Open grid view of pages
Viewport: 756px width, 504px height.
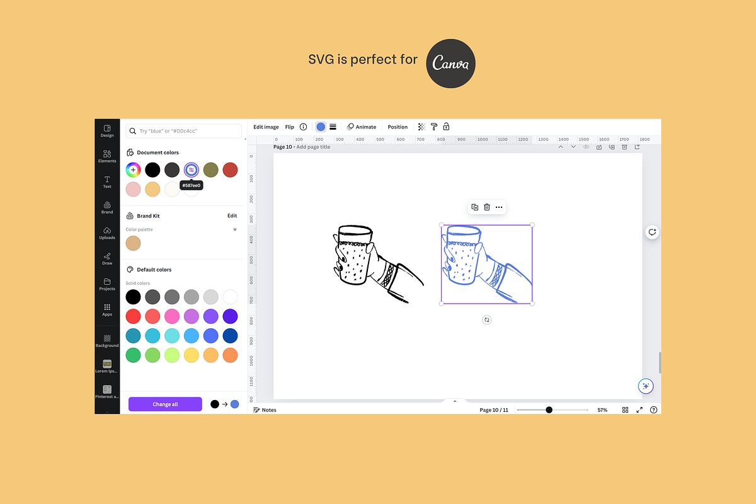pyautogui.click(x=625, y=409)
